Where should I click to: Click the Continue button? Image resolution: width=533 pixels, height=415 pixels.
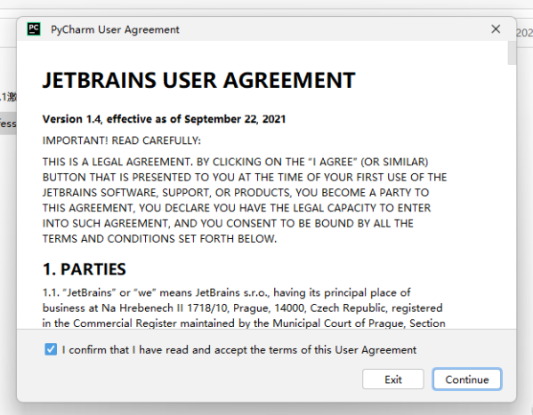[467, 379]
